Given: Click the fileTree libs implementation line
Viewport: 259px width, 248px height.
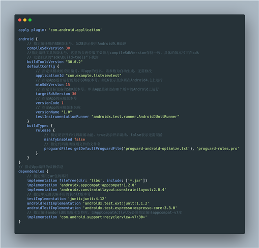Looking at the screenshot, I should click(87, 181).
